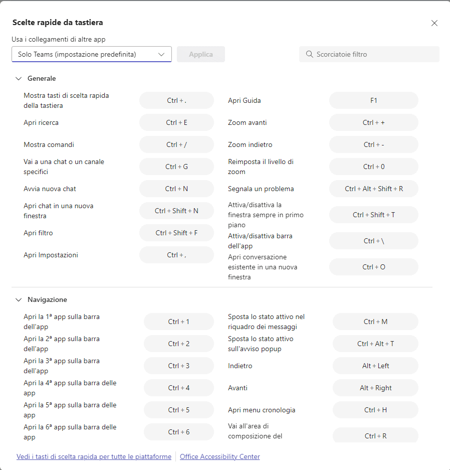Click the shortcut pill beside Zoom avanti

tap(374, 122)
